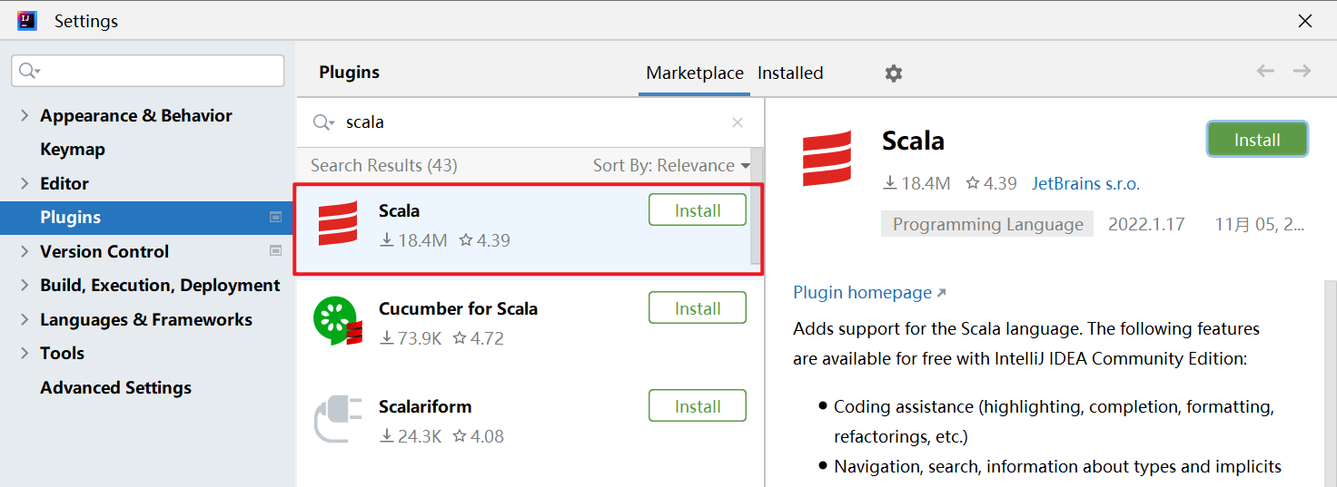Viewport: 1337px width, 487px height.
Task: Click the Cucumber for Scala plugin icon
Action: [x=338, y=322]
